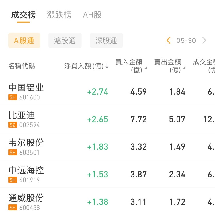Sort by 淨買入額 descending arrow
215x215 pixels.
(107, 66)
